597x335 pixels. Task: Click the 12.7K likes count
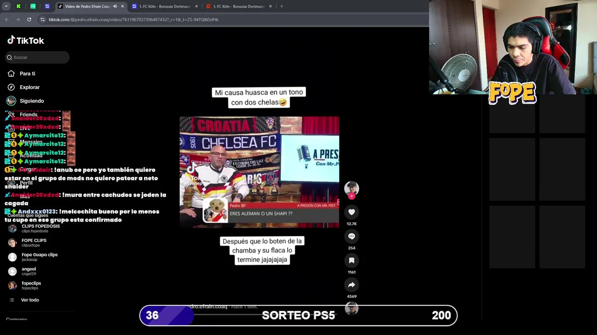[352, 224]
